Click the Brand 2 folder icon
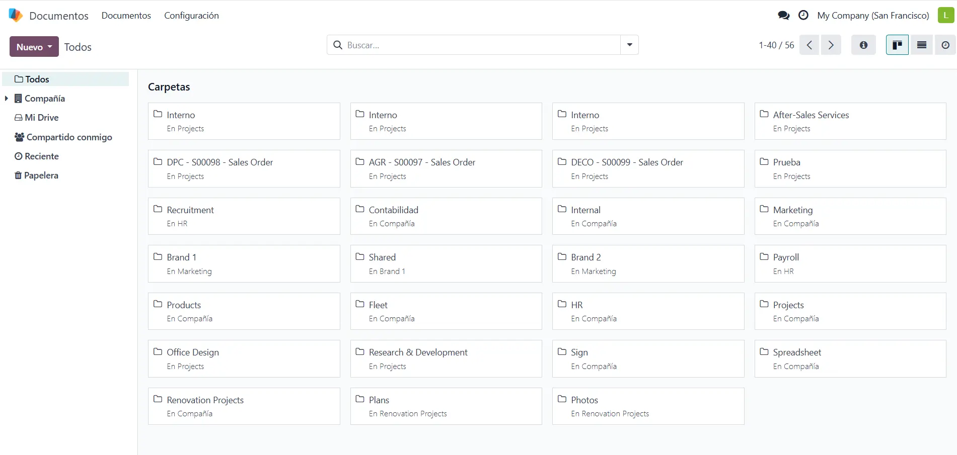 [x=562, y=256]
